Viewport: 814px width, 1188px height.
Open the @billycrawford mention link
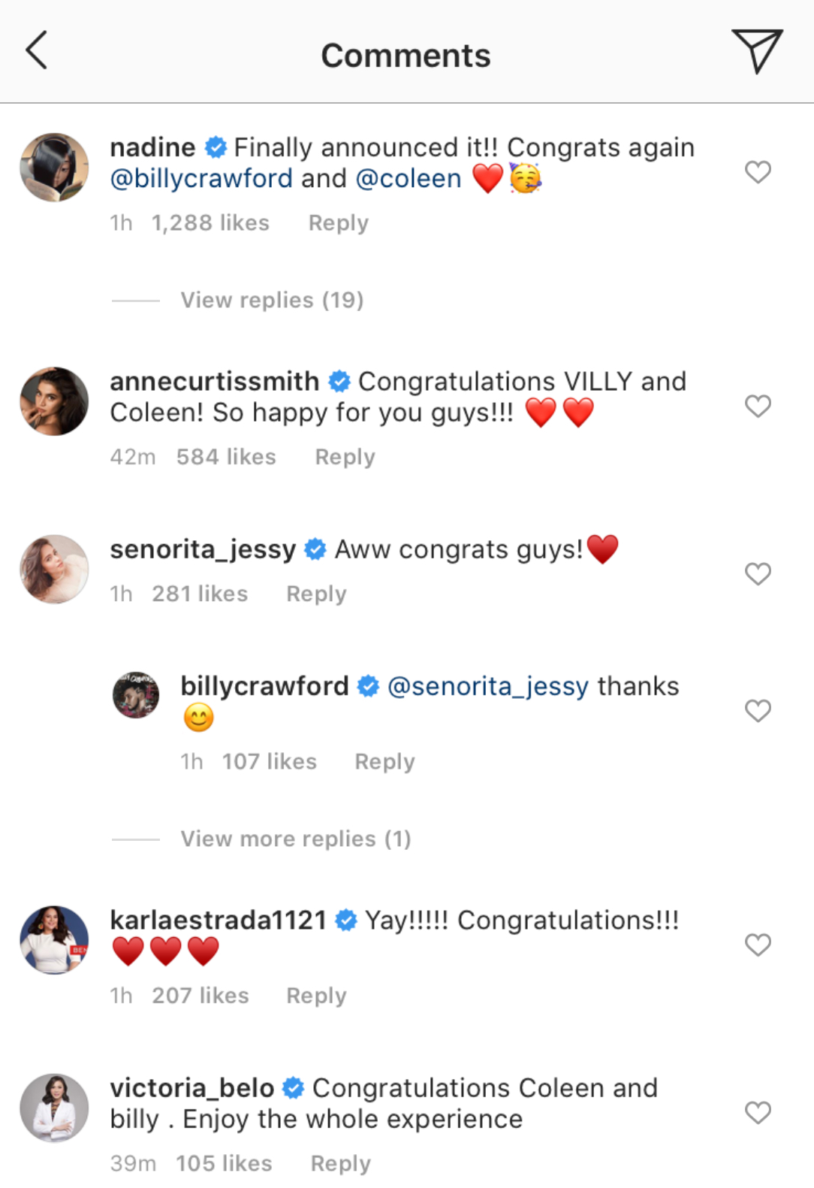[x=201, y=179]
